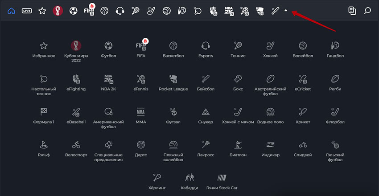Click Rocket League shortcut in top bar
The width and height of the screenshot is (379, 196).
(x=260, y=11)
